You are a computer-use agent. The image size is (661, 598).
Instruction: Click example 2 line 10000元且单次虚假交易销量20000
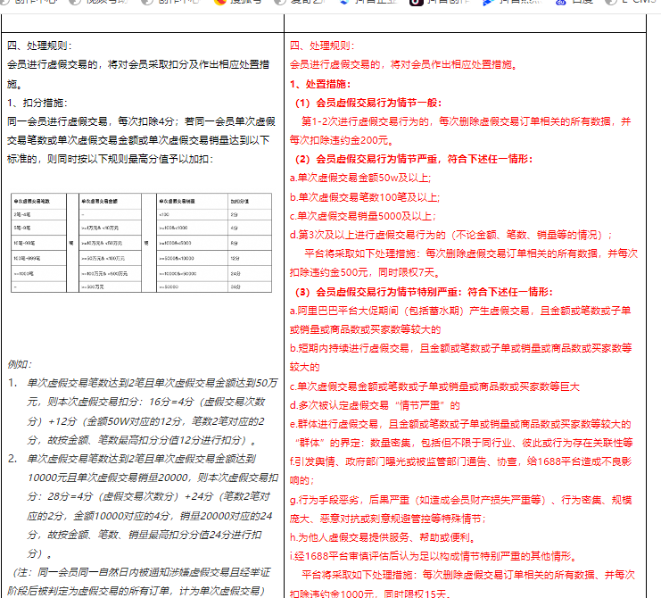(153, 478)
